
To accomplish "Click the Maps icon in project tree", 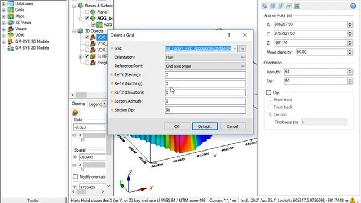I will 11,16.
